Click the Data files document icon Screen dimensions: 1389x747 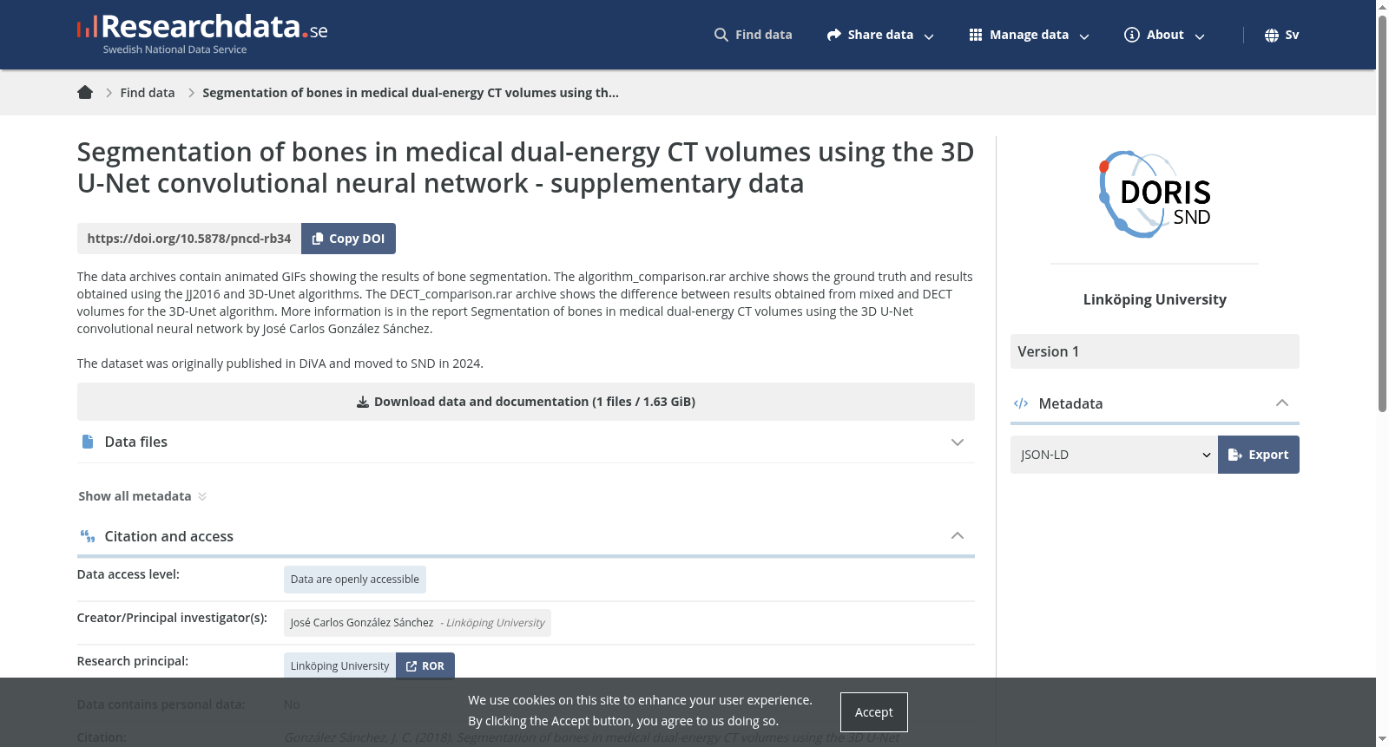[x=88, y=442]
